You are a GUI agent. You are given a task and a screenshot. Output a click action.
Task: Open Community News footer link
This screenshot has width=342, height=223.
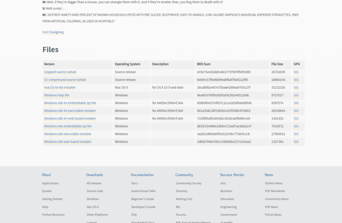coord(277,199)
